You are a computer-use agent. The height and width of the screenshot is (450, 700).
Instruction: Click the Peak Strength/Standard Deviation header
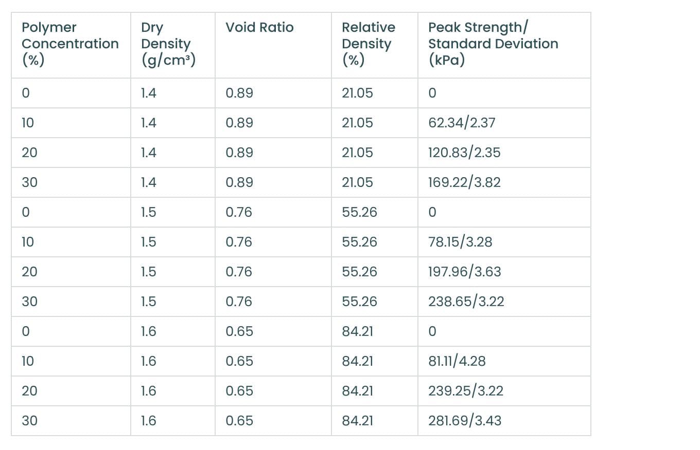click(493, 44)
